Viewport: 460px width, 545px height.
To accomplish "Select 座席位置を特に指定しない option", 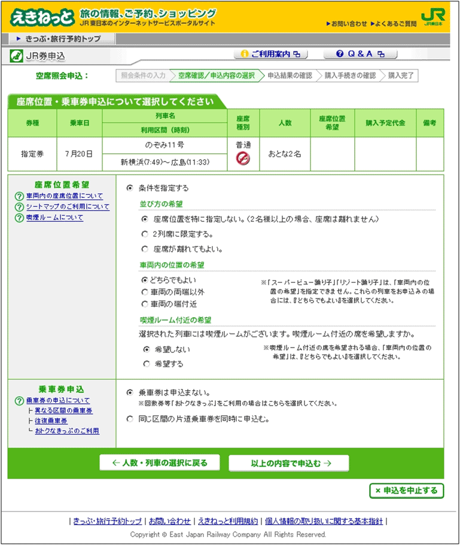I will point(145,220).
